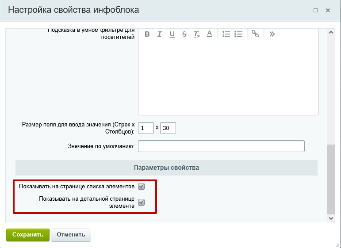Click the rows count field with 1
Viewport: 341px width, 248px height.
click(146, 128)
